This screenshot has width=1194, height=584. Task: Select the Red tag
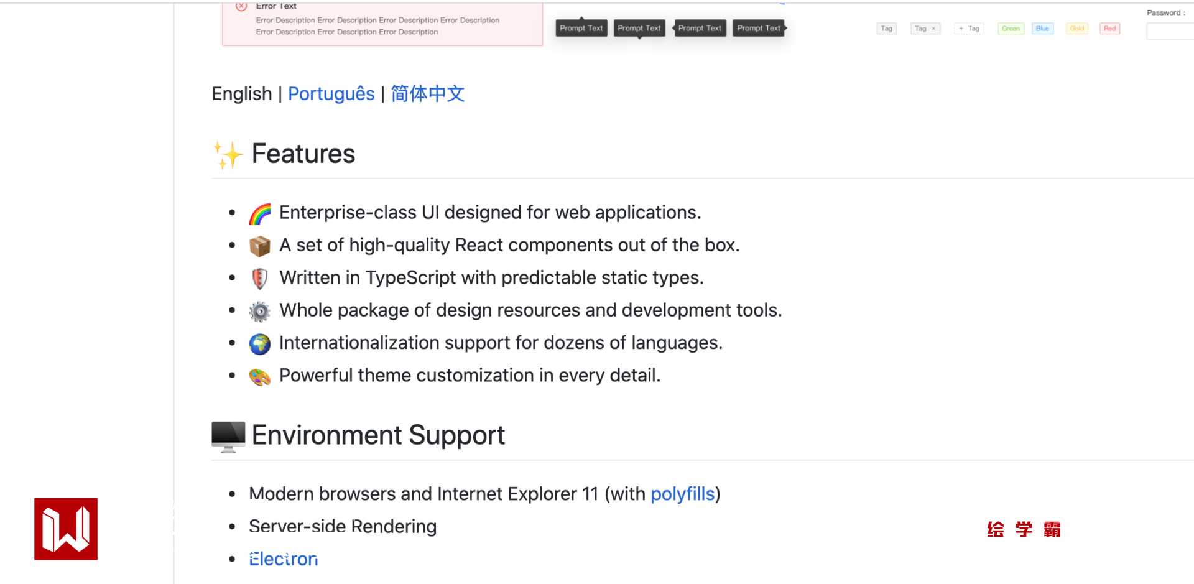coord(1109,29)
